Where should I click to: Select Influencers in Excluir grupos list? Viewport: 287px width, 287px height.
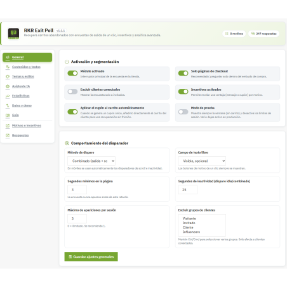[191, 232]
